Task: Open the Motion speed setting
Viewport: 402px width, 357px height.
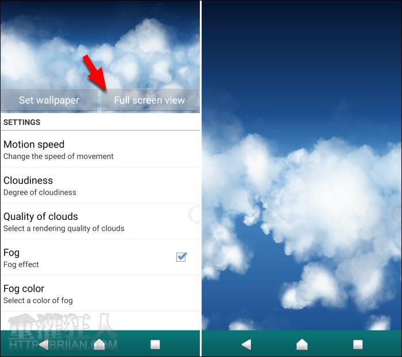Action: point(100,149)
